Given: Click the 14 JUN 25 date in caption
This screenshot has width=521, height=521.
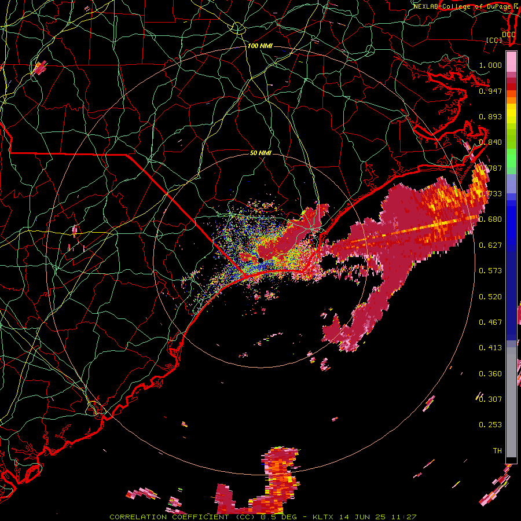Looking at the screenshot, I should pos(362,517).
